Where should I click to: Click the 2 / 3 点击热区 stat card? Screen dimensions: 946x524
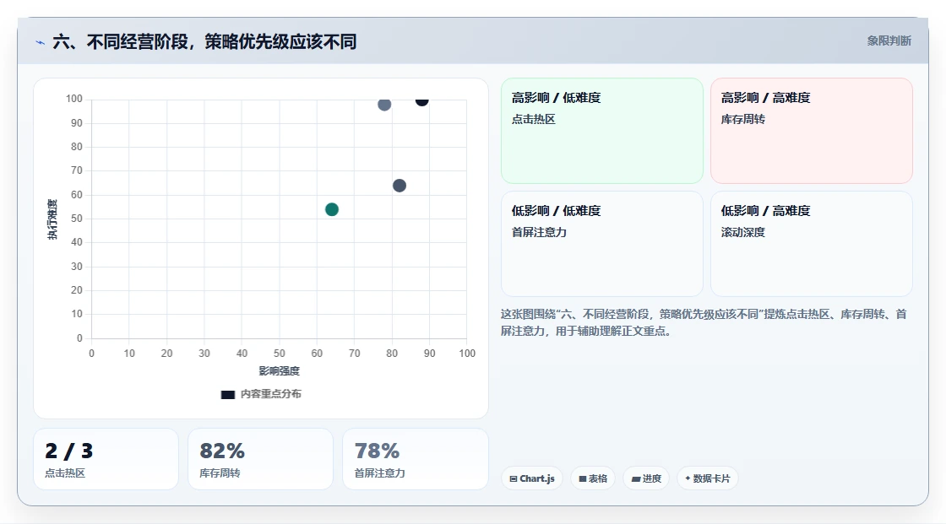pos(106,459)
